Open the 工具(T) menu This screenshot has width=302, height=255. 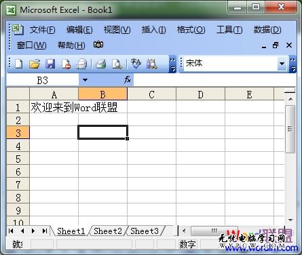229,30
